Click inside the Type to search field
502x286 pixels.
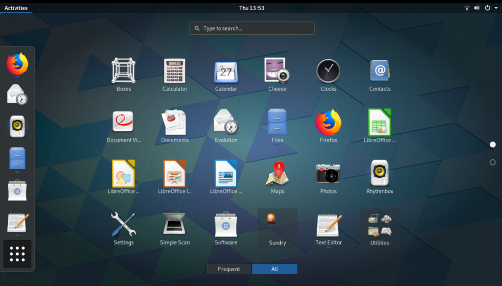[x=251, y=28]
